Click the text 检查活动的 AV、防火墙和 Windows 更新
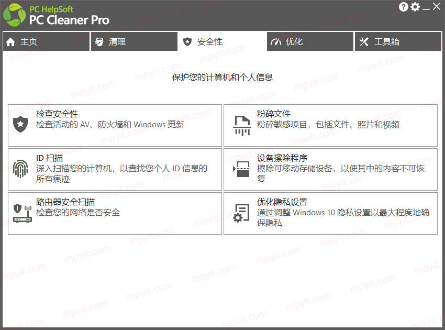The height and width of the screenshot is (330, 445). [110, 124]
